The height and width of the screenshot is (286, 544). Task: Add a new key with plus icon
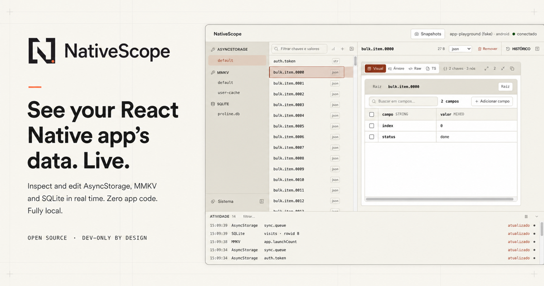[342, 49]
